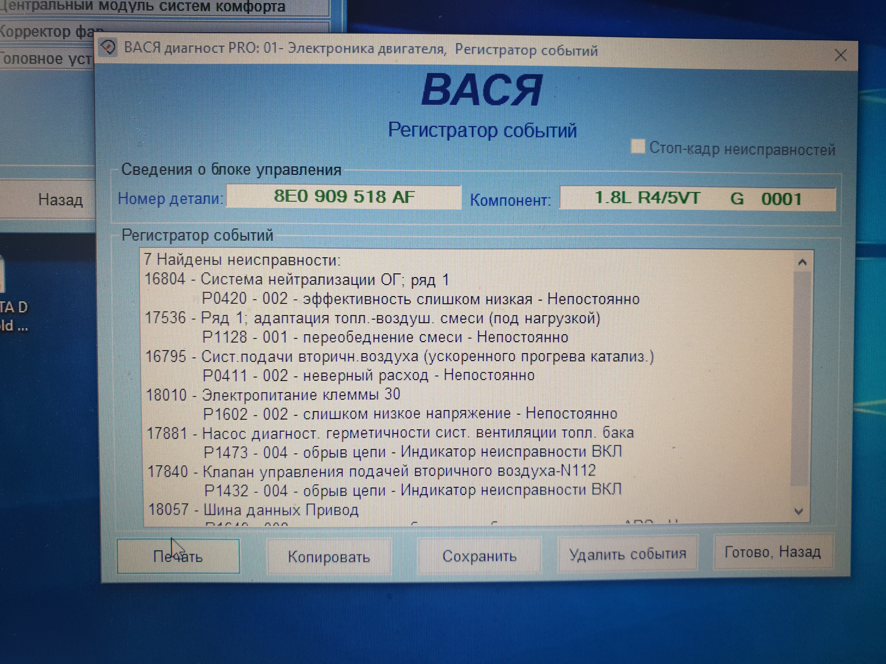This screenshot has height=664, width=886.
Task: Select line P1602 - 002 слишком низкое напряжение
Action: [410, 414]
